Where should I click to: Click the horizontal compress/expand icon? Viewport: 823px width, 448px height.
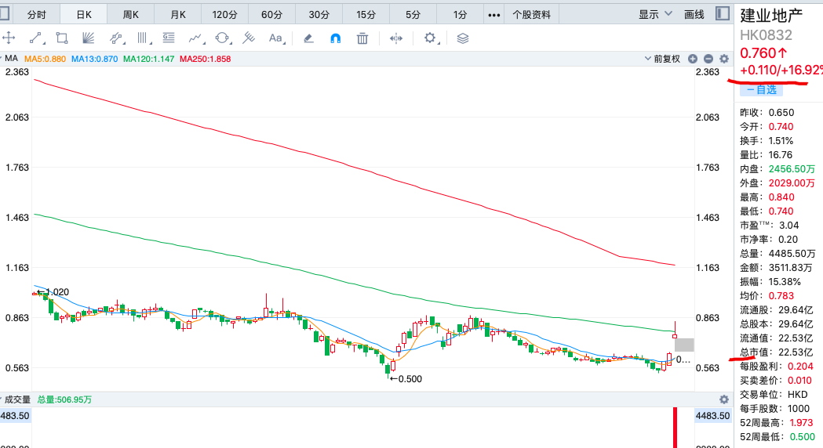[x=396, y=38]
